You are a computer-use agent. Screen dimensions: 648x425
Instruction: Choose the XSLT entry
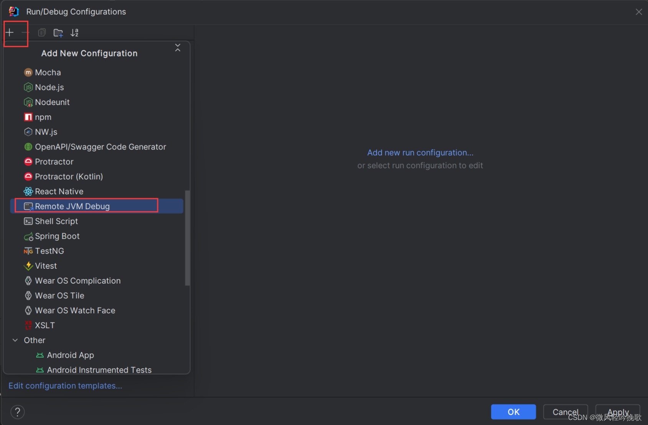click(97, 325)
